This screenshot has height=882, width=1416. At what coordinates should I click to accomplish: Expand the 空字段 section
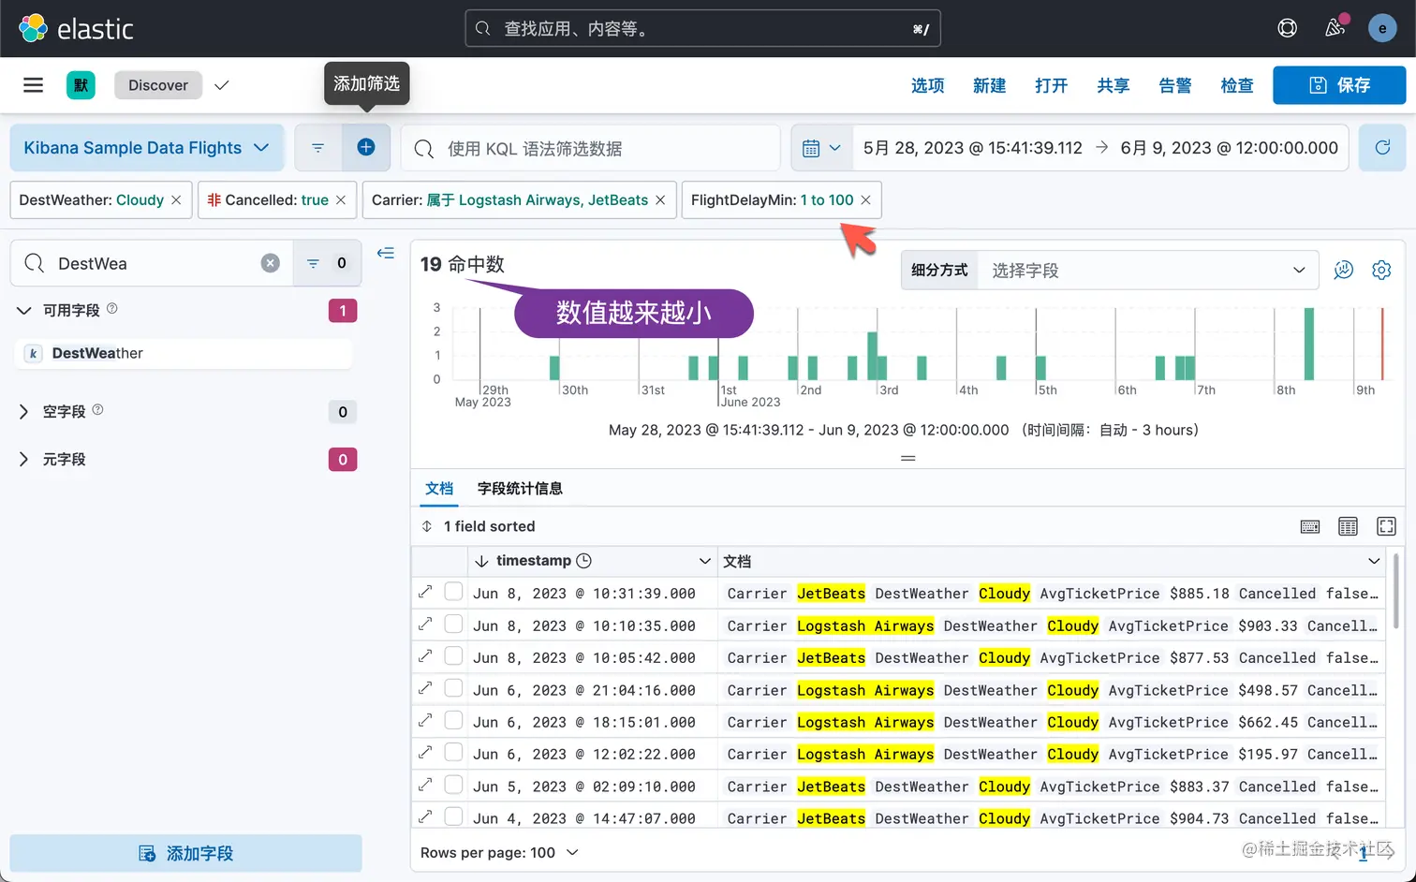point(24,412)
